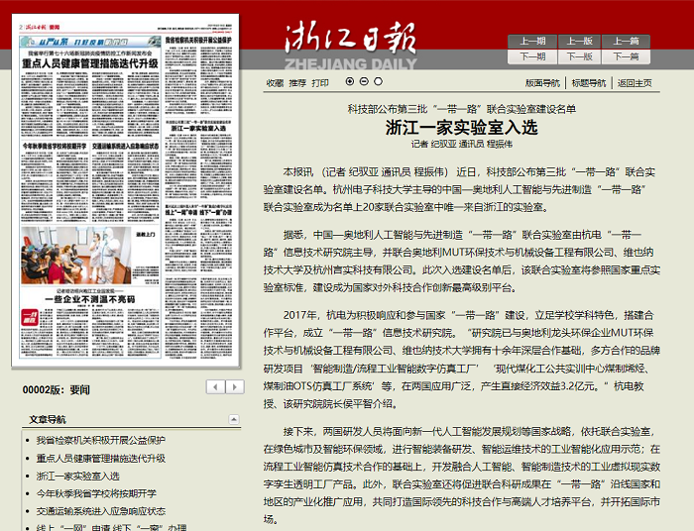Open article 线上一网申请 线下一窗办理
The image size is (694, 531).
111,527
